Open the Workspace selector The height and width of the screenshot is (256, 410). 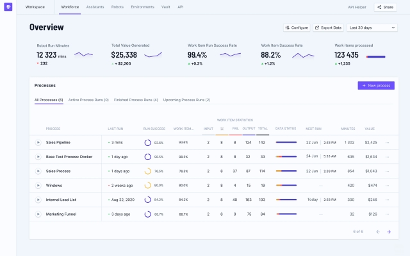pos(35,7)
